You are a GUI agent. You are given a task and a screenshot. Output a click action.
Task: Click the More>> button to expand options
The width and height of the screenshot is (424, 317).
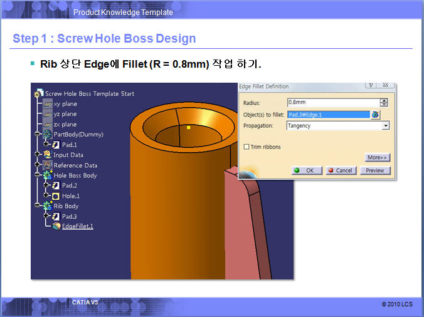[377, 157]
